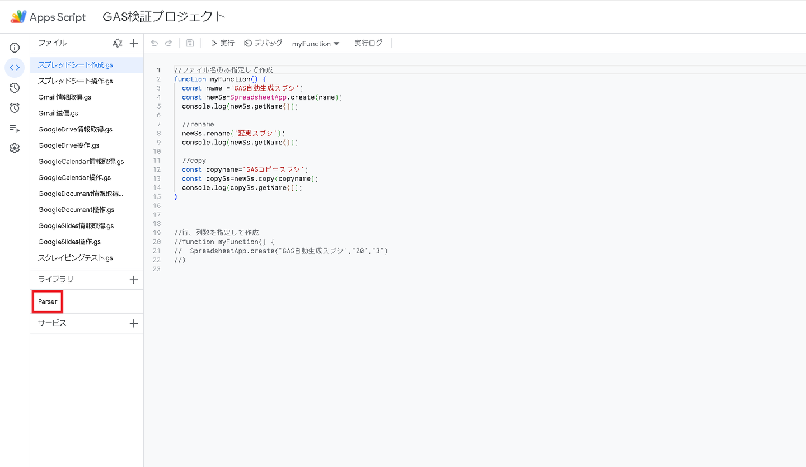The image size is (806, 467).
Task: Click the redo arrow in toolbar
Action: [x=168, y=43]
